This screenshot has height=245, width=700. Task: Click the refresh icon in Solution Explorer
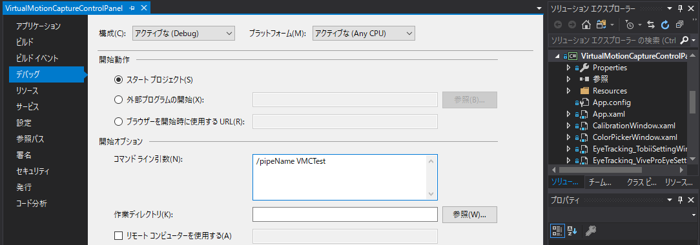(665, 24)
